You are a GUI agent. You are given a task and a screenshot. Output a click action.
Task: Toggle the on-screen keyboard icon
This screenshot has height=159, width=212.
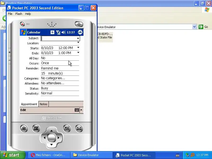tap(77, 110)
